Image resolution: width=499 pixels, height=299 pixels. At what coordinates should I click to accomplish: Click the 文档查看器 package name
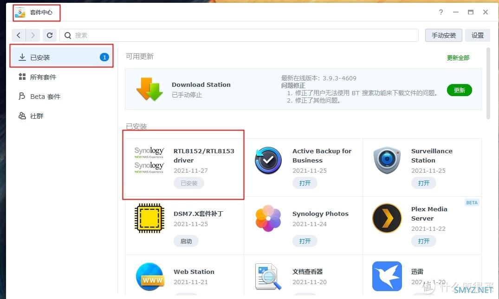click(307, 272)
